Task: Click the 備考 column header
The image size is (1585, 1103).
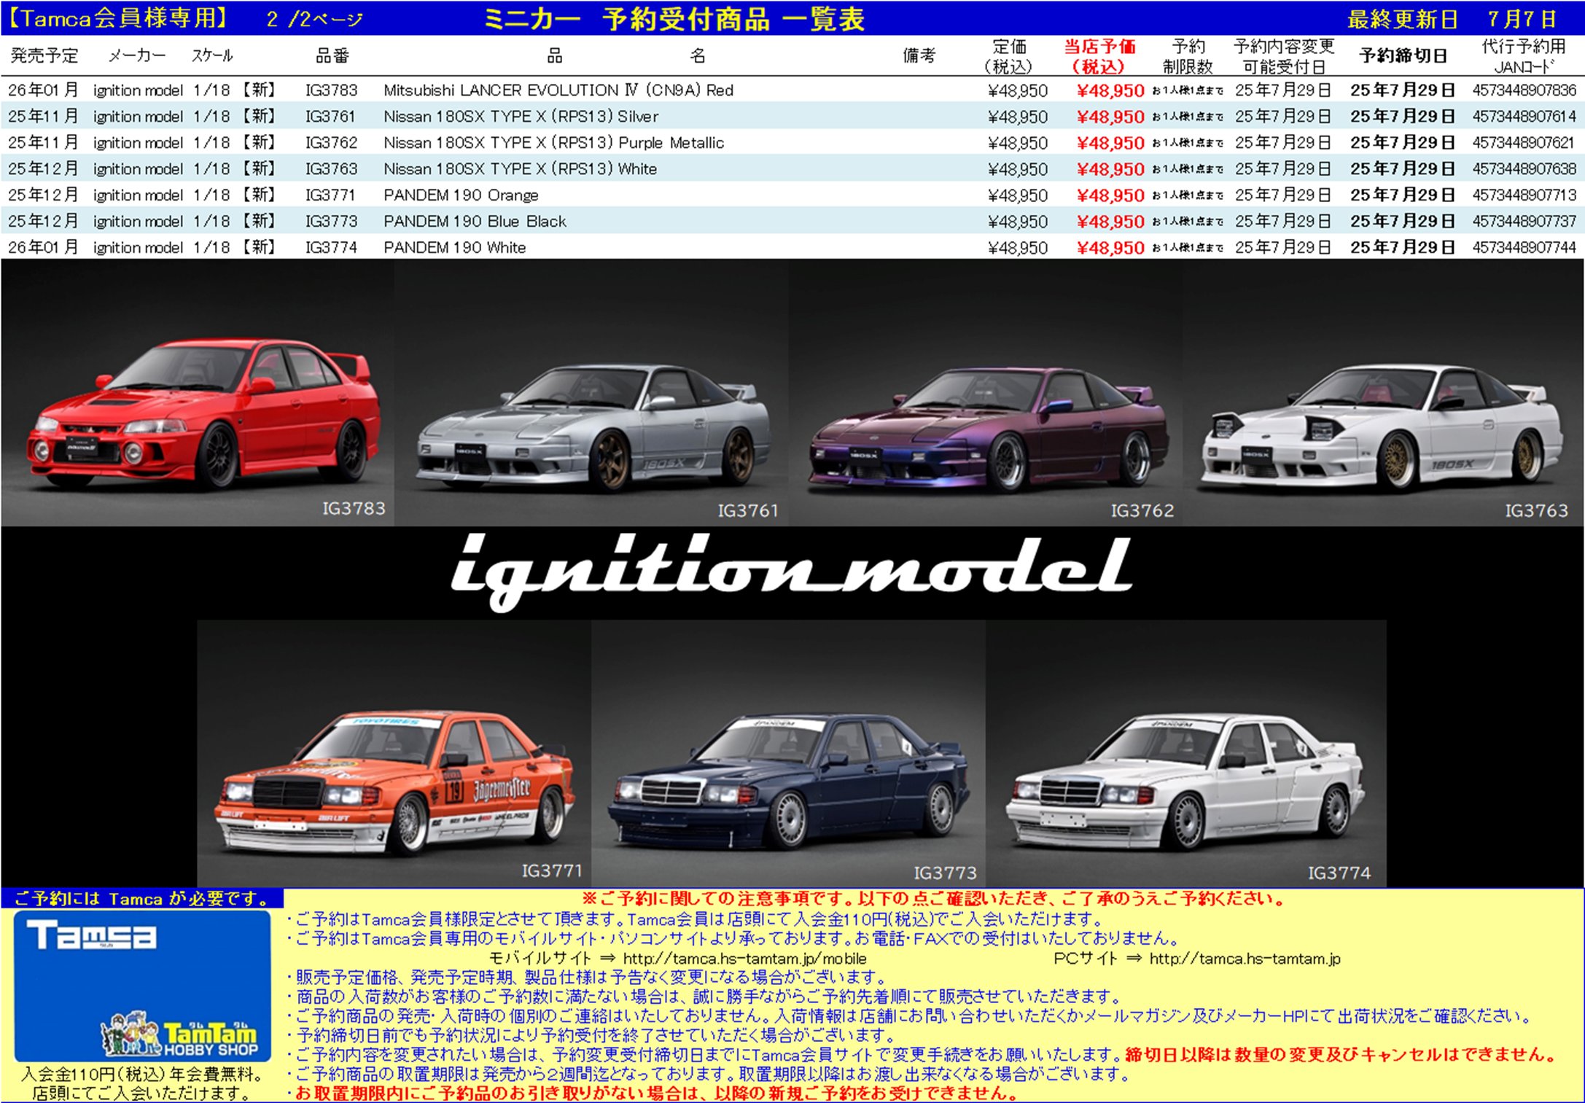Action: pos(919,56)
